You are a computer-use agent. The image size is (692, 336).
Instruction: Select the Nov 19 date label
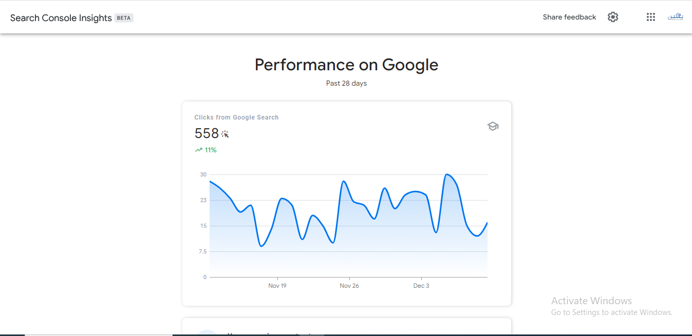click(x=277, y=286)
